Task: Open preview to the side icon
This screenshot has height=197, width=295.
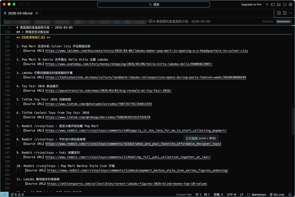Action: coord(279,13)
